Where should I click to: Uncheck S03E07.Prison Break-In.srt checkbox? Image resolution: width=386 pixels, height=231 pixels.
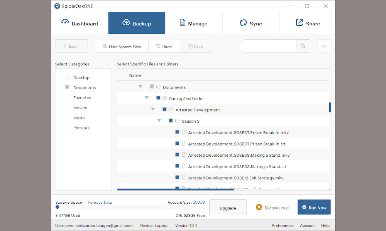[x=177, y=143]
